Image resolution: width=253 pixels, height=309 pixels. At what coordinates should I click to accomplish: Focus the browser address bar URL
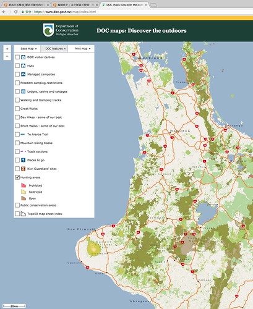(x=65, y=12)
